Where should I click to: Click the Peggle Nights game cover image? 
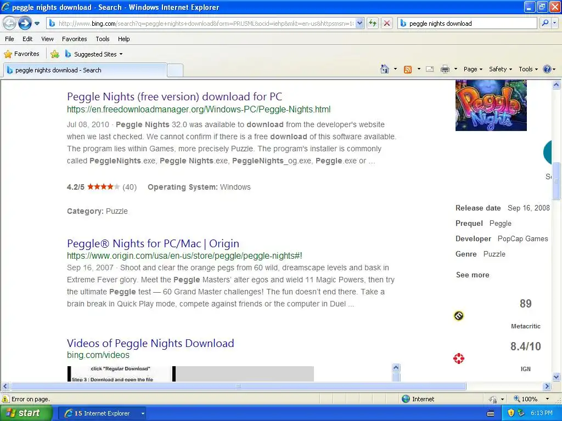point(491,106)
